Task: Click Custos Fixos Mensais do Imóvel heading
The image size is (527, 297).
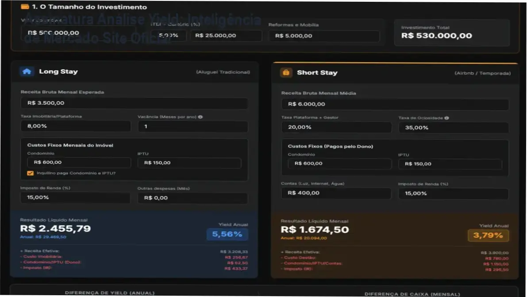Action: (70, 146)
